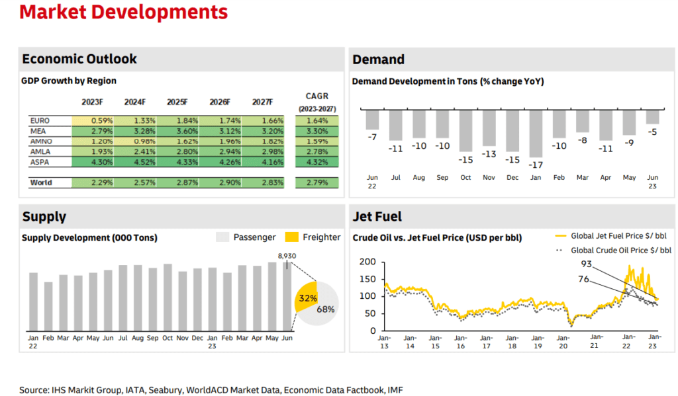Click the 'Passenger' legend label
The image size is (678, 396).
254,237
